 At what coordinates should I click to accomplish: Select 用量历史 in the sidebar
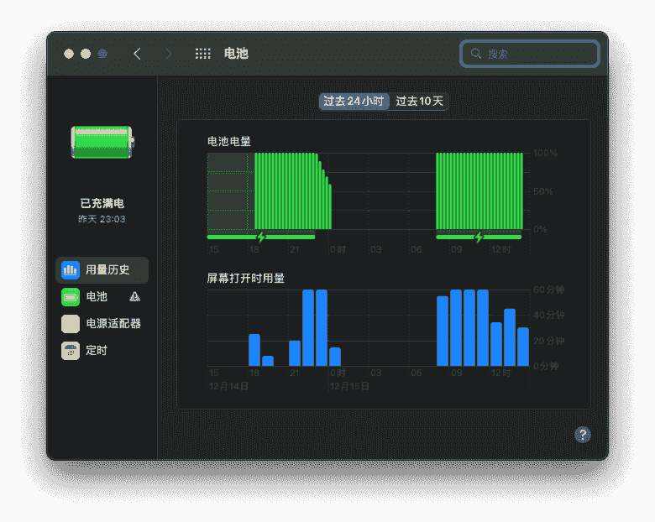click(x=107, y=270)
